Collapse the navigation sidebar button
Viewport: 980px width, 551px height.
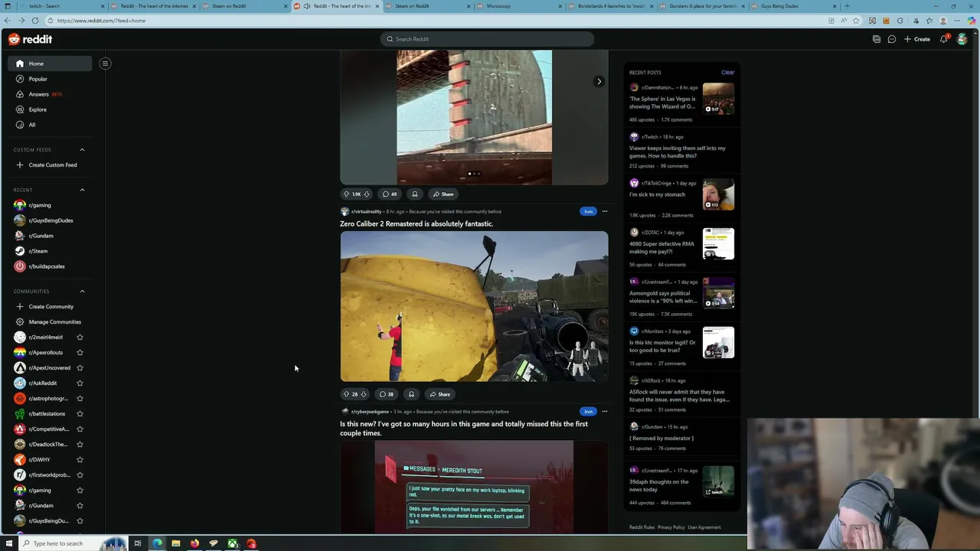click(x=105, y=64)
